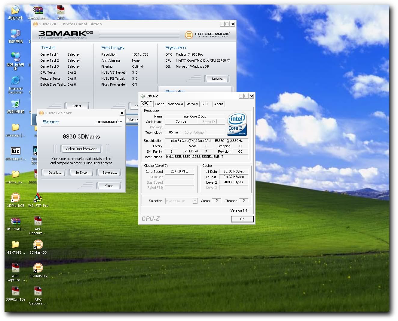
Task: Click the CPU-Z title bar icon
Action: 143,96
